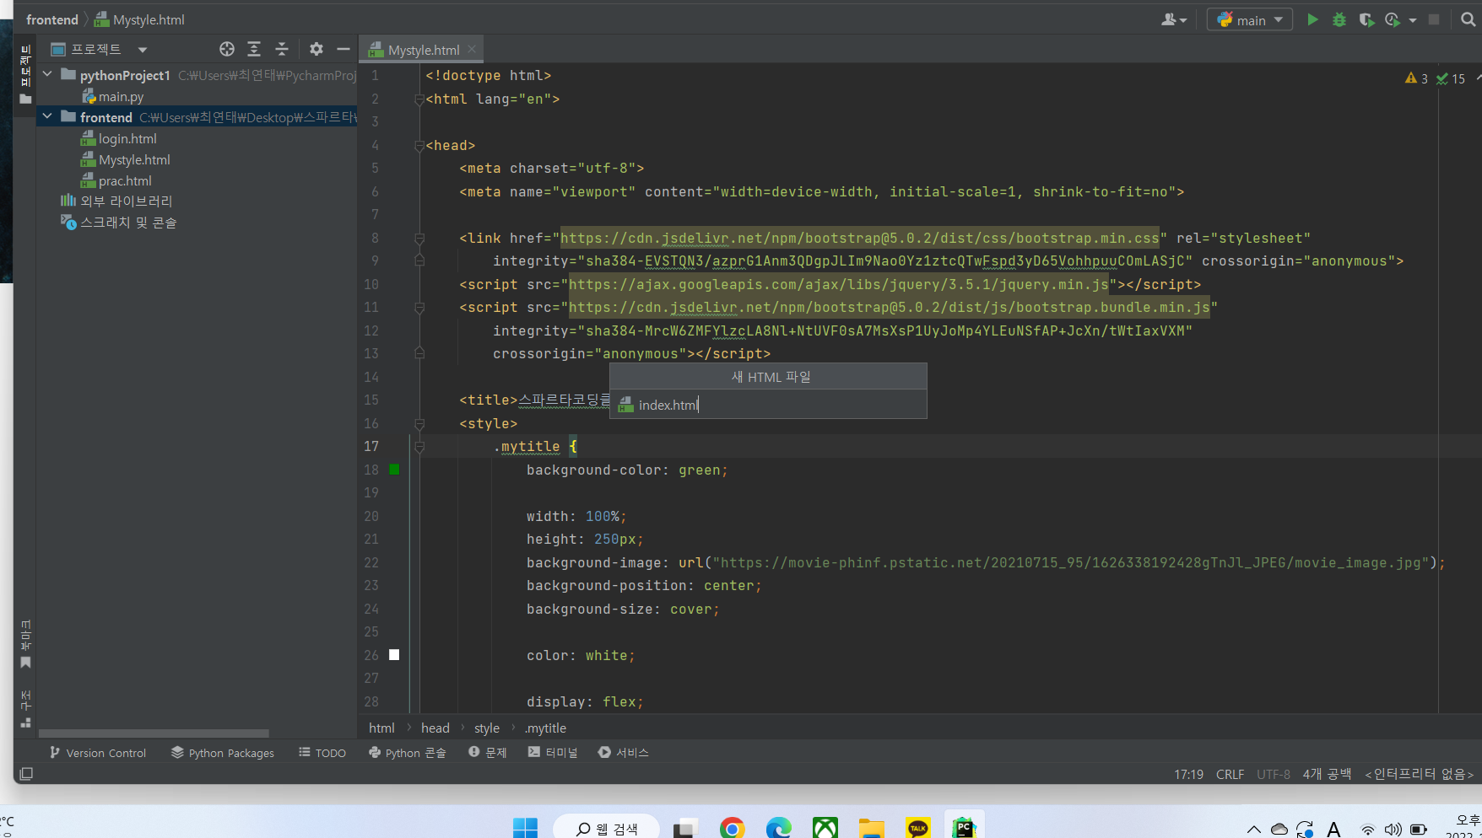Go to line via 17:19 position indicator
1482x838 pixels.
click(x=1188, y=774)
